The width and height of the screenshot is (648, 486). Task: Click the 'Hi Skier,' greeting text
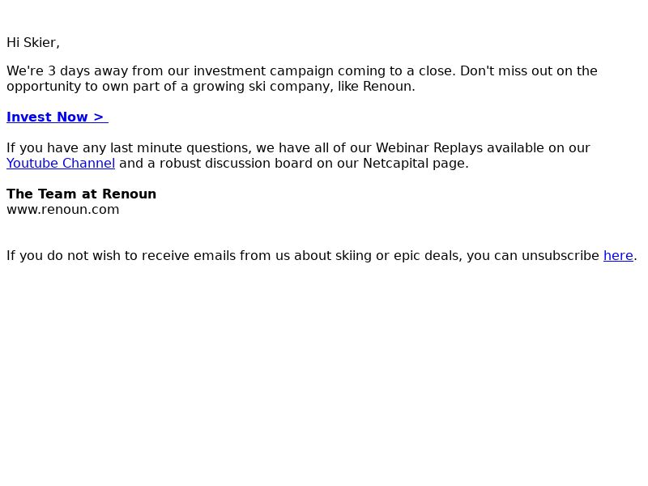coord(33,42)
